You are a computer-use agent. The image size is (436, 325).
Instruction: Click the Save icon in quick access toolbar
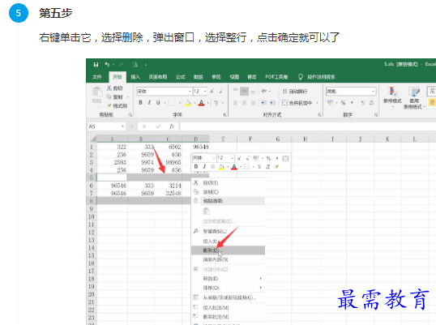tap(96, 65)
